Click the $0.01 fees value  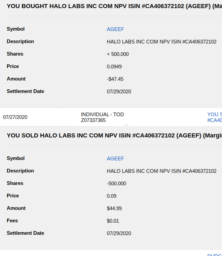coord(113,221)
